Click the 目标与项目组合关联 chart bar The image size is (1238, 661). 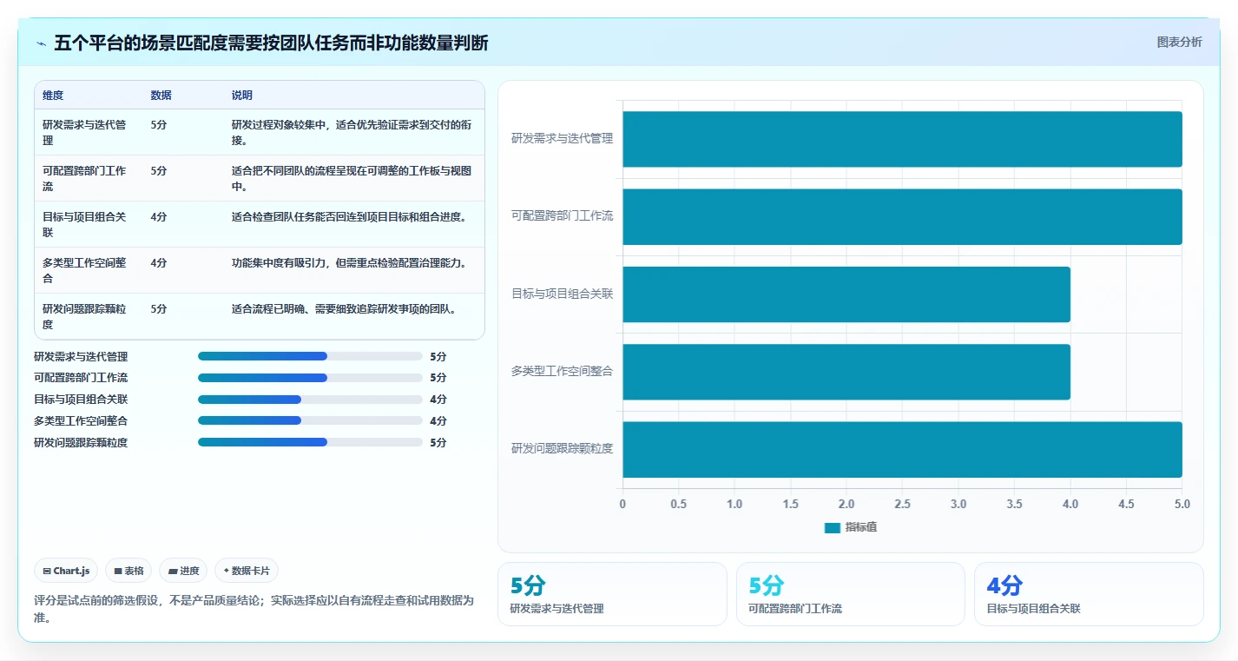[x=846, y=294]
